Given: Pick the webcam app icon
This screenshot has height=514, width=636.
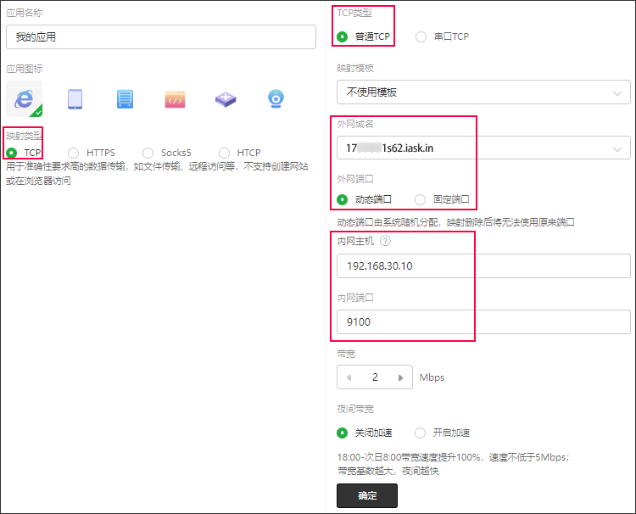Looking at the screenshot, I should coord(276,98).
